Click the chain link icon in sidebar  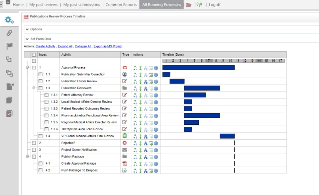(x=9, y=33)
